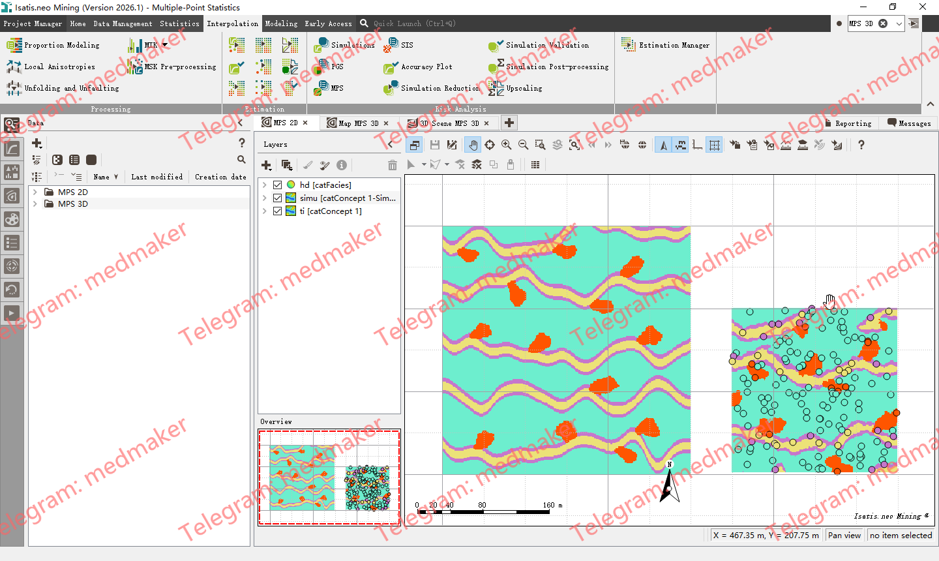Click the Accuracy Plot tool
The image size is (939, 561).
click(x=418, y=67)
